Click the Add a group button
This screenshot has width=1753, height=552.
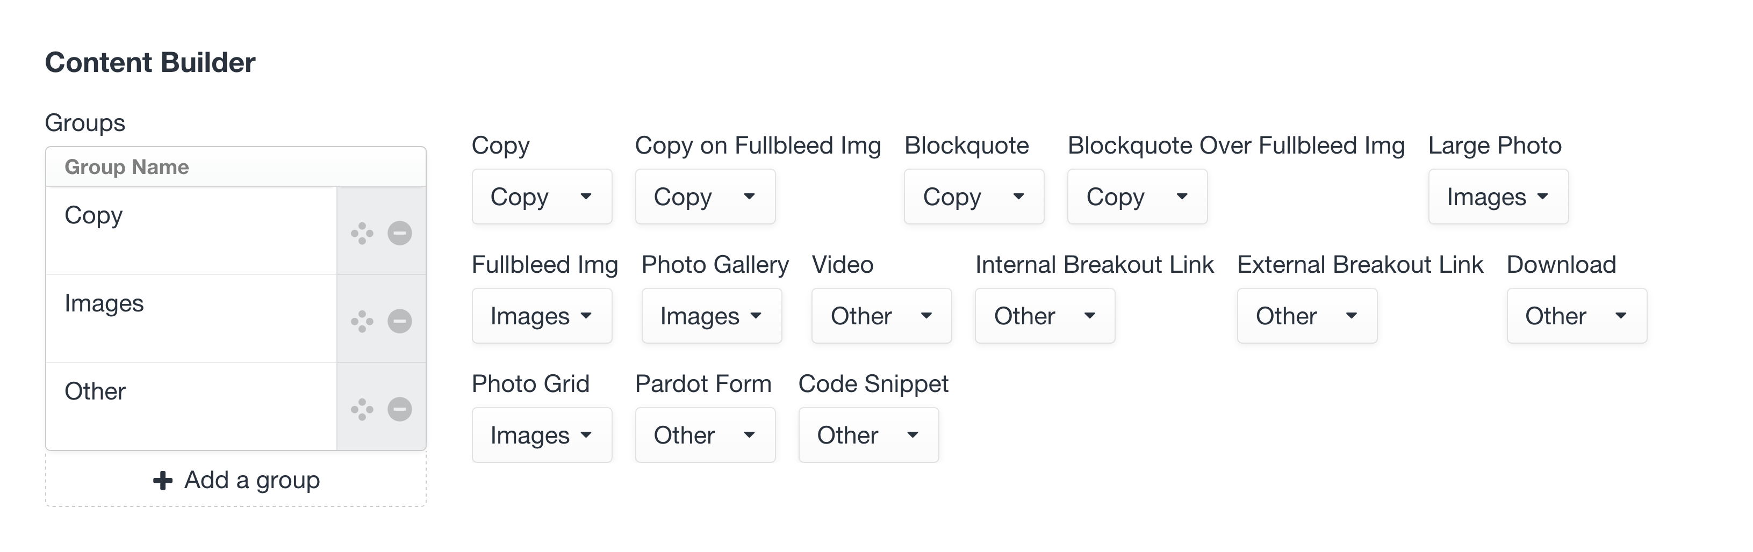click(x=236, y=480)
